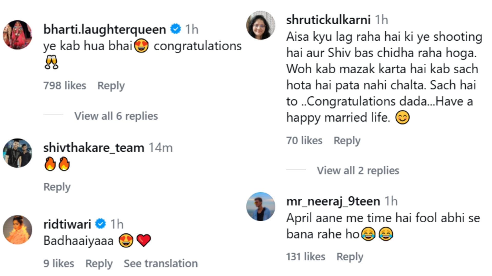Reply to shivthakare_team's fire emoji comment
492x276 pixels.
pos(57,187)
